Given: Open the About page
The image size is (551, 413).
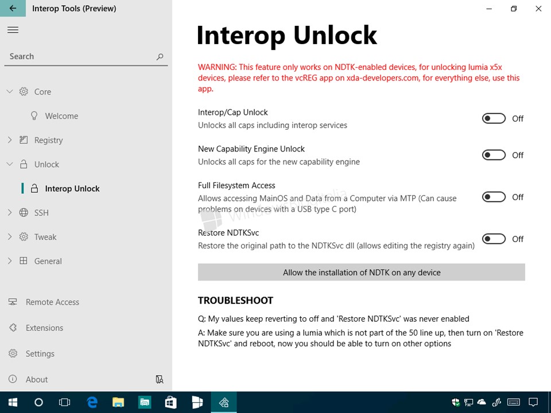Looking at the screenshot, I should pyautogui.click(x=37, y=379).
